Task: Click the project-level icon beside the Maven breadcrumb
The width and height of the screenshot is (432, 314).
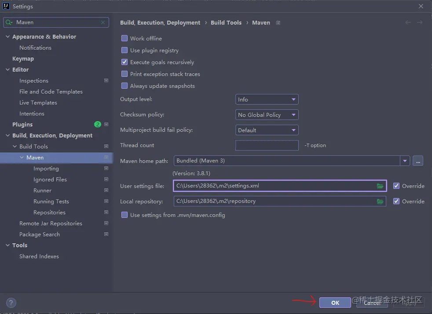Action: point(278,23)
